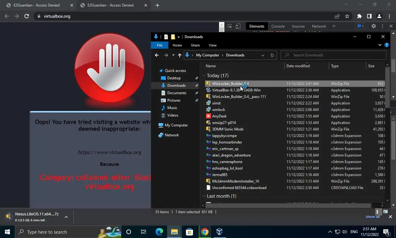396x238 pixels.
Task: Click the DevTools inspect element picker icon
Action: 230,26
